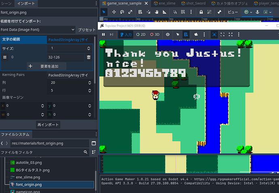Adjust the サイズ size stepper

click(x=89, y=48)
